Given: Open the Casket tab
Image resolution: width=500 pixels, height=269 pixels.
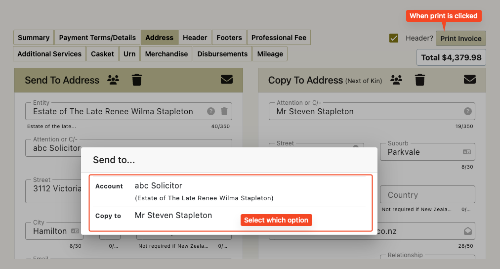Looking at the screenshot, I should (102, 54).
